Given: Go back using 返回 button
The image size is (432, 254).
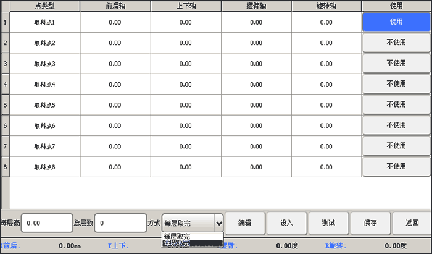Looking at the screenshot, I should [412, 222].
